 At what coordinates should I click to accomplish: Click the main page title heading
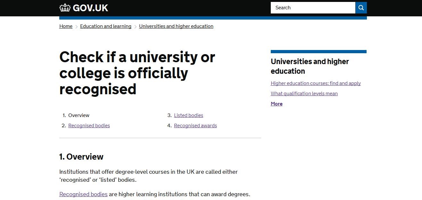tap(137, 73)
